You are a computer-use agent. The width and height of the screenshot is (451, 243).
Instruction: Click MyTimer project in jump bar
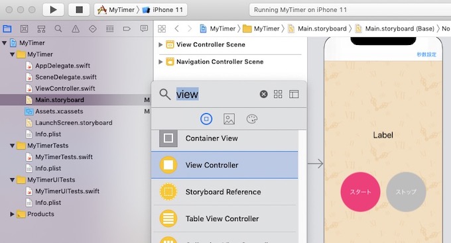click(218, 28)
